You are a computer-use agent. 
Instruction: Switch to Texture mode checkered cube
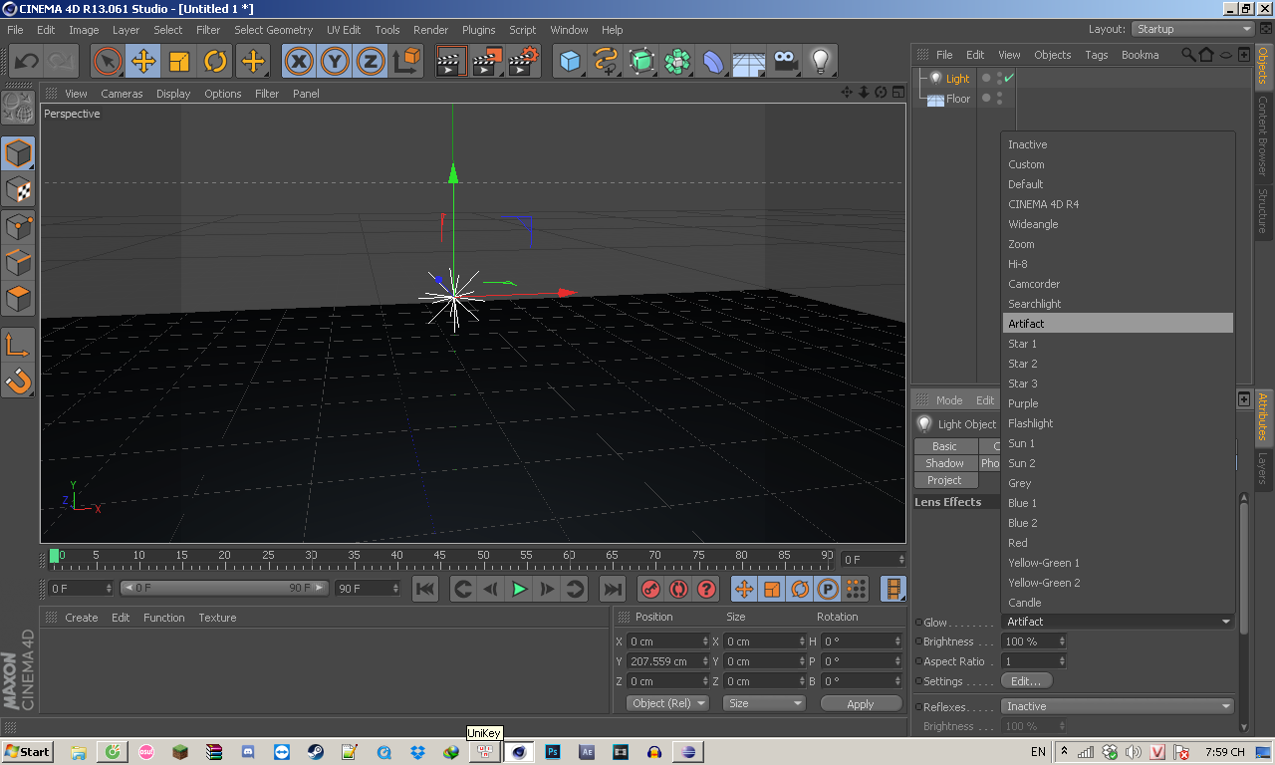[18, 189]
